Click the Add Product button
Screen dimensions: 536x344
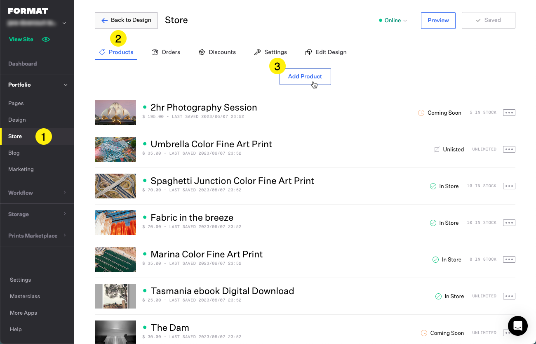(305, 77)
